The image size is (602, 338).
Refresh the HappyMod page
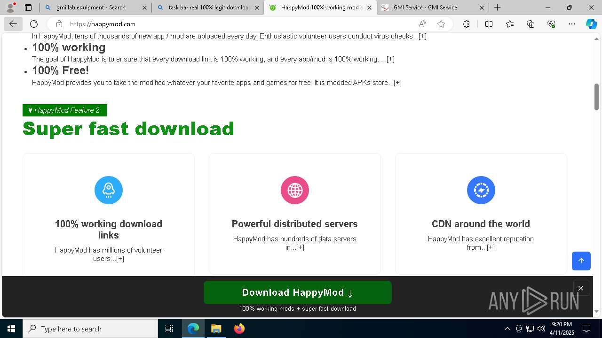point(34,24)
